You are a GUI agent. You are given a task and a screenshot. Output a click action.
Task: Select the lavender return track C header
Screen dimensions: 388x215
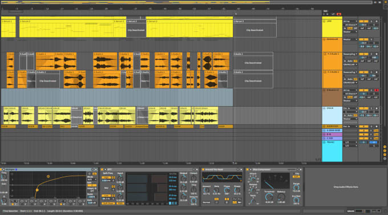tap(332, 139)
